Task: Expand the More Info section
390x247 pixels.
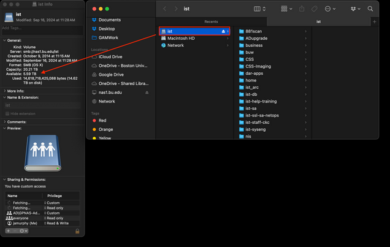Action: coord(3,90)
